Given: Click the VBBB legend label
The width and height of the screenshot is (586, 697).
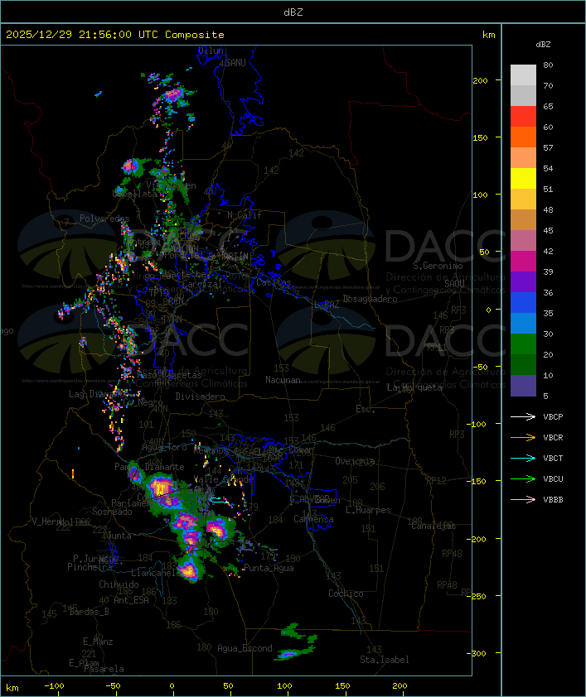Looking at the screenshot, I should pyautogui.click(x=553, y=500).
